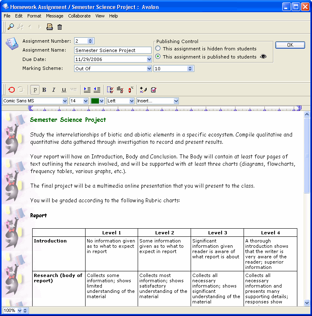Image resolution: width=312 pixels, height=316 pixels.
Task: Expand the Comic Sans MS font dropdown
Action: click(65, 101)
